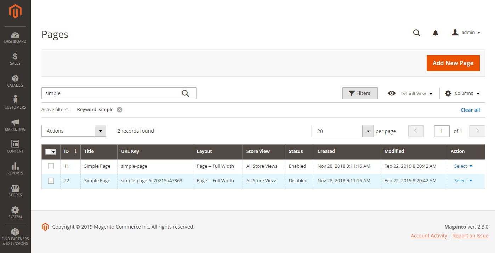The height and width of the screenshot is (253, 495).
Task: Click the Add New Page button
Action: click(453, 63)
